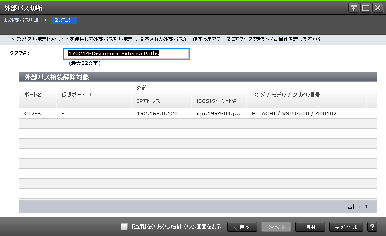Select the CL2-B port cell

point(38,113)
